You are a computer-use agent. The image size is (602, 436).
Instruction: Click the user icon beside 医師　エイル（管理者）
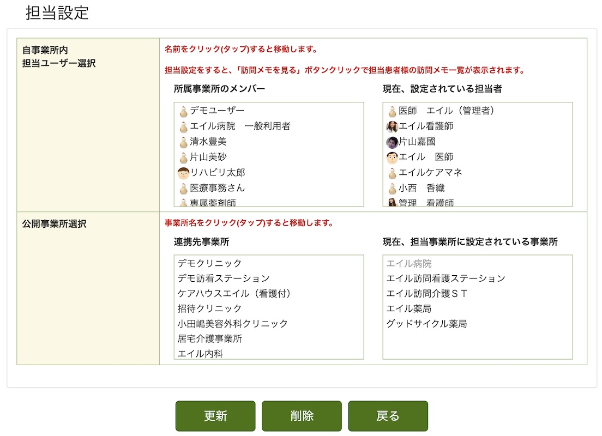click(392, 112)
